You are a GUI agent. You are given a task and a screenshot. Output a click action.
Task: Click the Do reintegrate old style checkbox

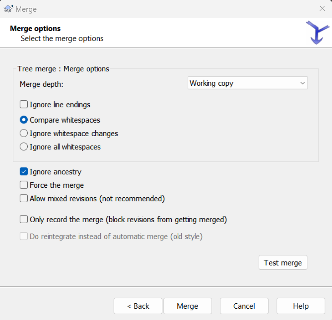24,236
